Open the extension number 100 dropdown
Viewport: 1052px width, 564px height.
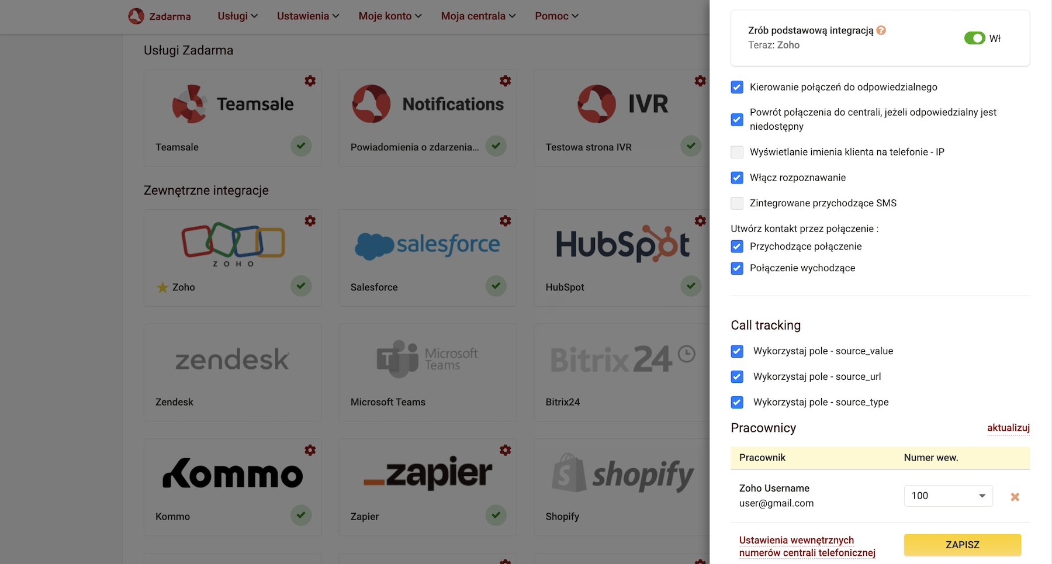(x=948, y=496)
